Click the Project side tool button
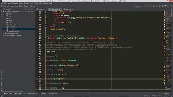The width and height of the screenshot is (173, 97). click(1, 13)
